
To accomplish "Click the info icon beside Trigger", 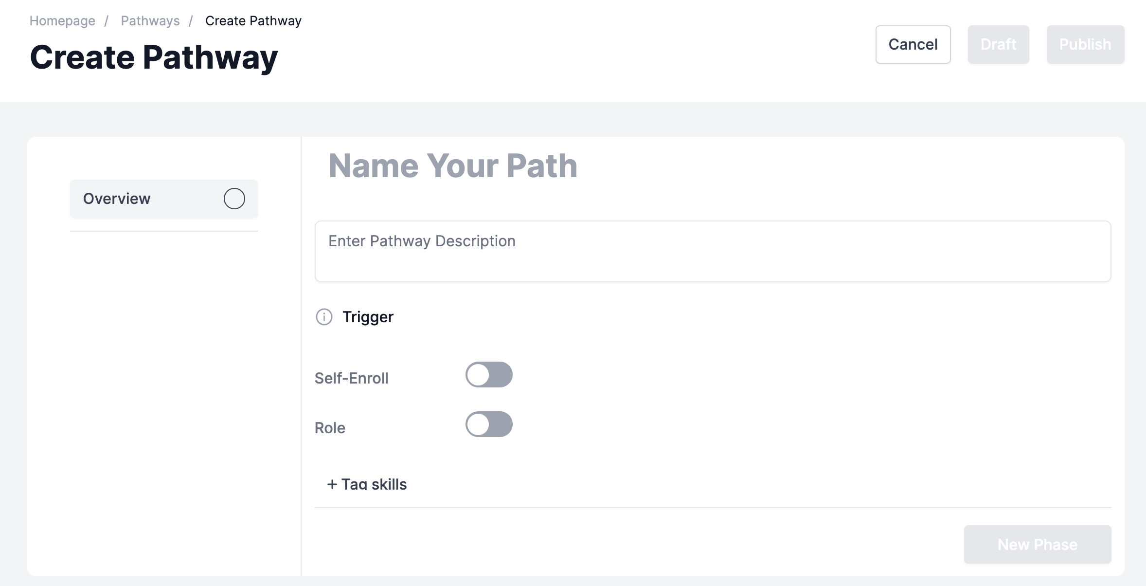I will pyautogui.click(x=324, y=317).
